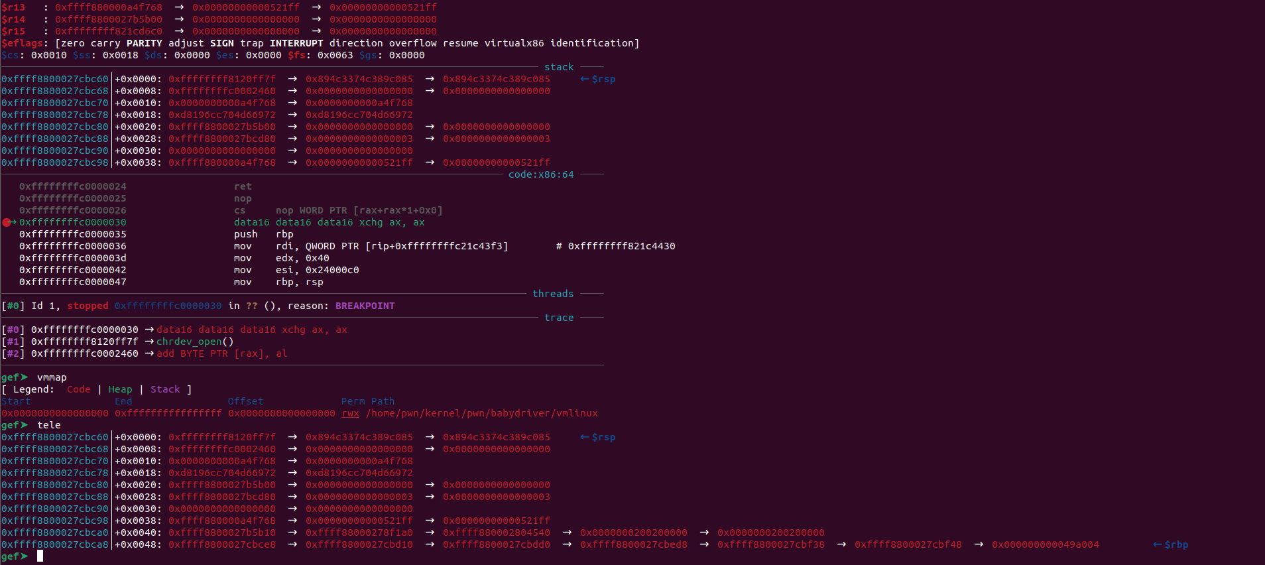This screenshot has height=565, width=1265.
Task: Click the push rbp instruction
Action: click(263, 234)
